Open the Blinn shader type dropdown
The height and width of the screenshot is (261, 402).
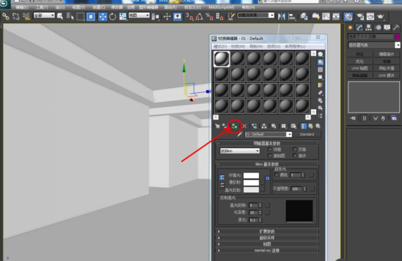(x=240, y=151)
